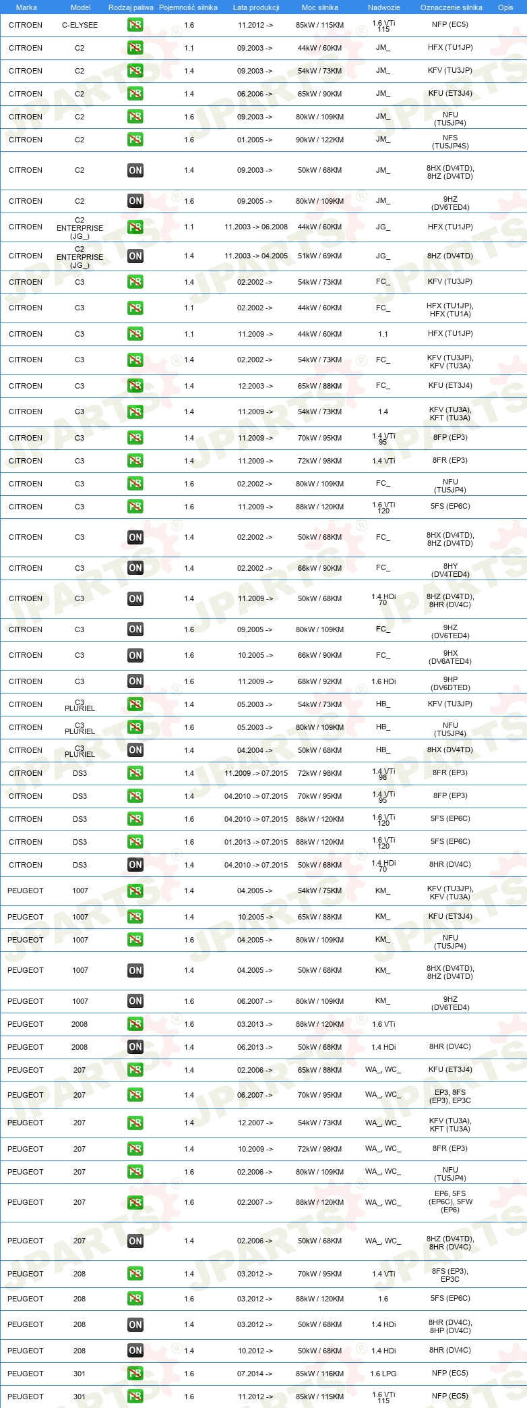Click diesel ON icon in C2 09.2005 9HZ row
Screen dimensions: 527x1408
click(135, 201)
